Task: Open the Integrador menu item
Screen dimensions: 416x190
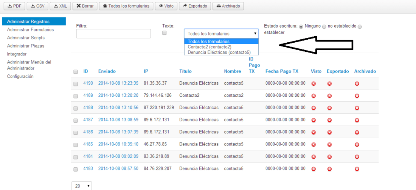Action: [17, 54]
